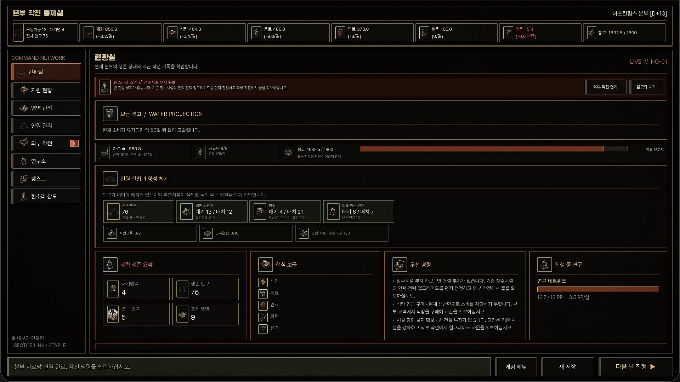Click the 음료 drink icon in top bar
Screen dimensions: 680x382
pos(256,33)
